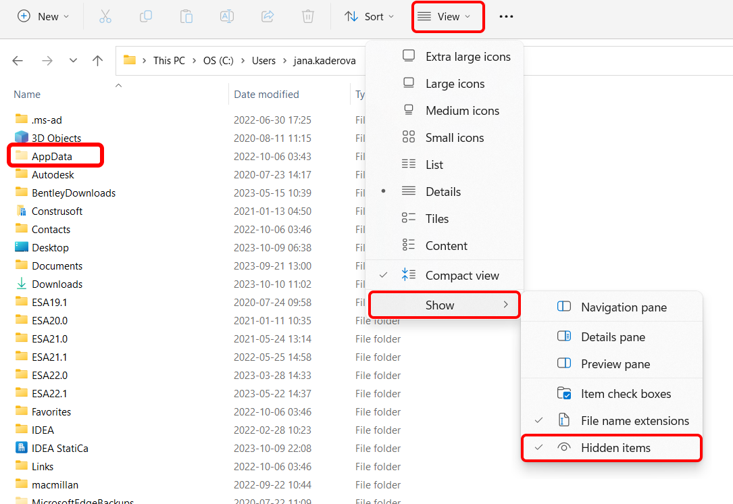This screenshot has height=504, width=733.
Task: Click the jana.kaderova breadcrumb
Action: [x=325, y=60]
